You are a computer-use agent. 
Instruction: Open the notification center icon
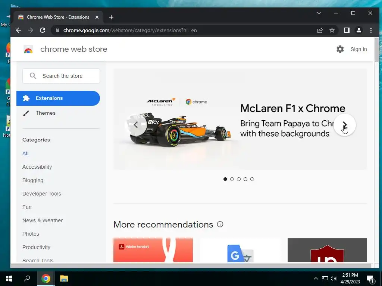(x=370, y=279)
